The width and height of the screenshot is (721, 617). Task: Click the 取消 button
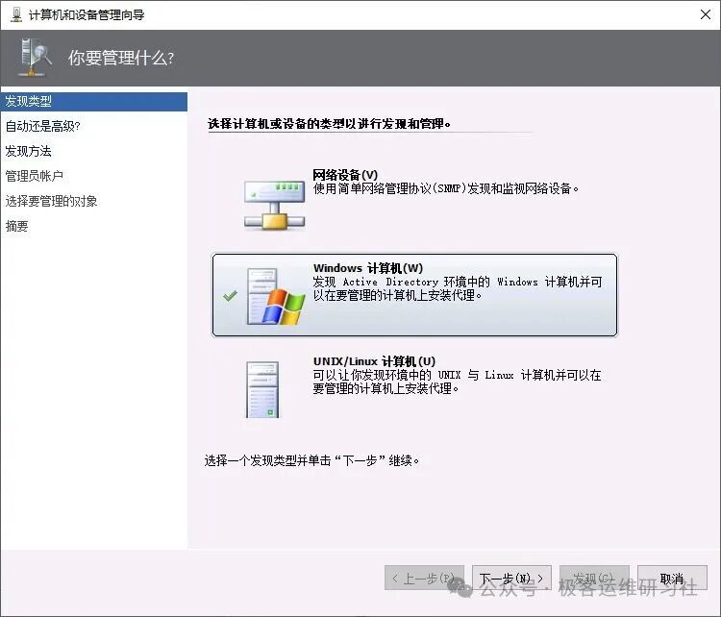point(672,578)
